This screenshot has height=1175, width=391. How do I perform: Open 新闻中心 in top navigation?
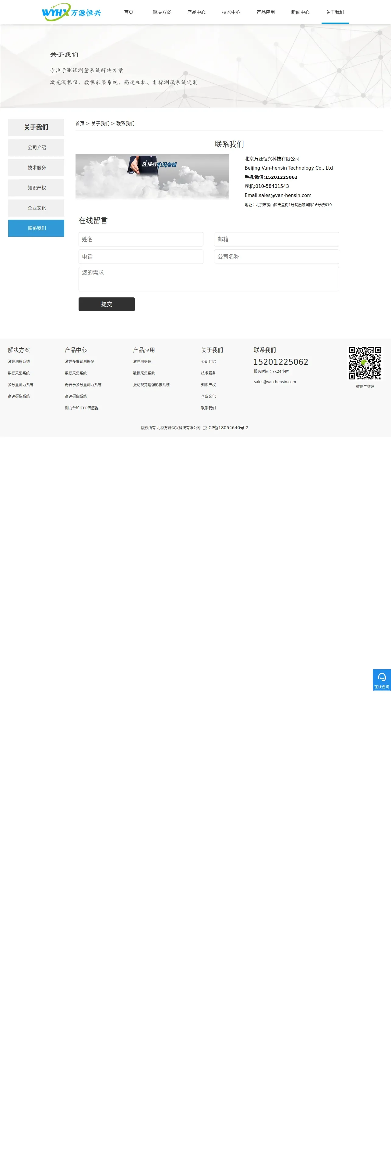tap(301, 12)
